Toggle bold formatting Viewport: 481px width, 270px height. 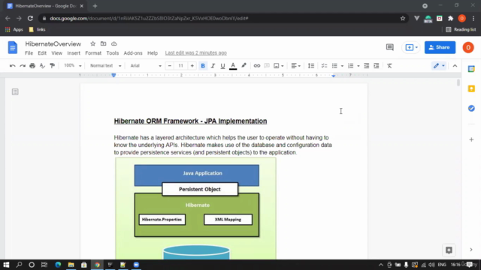pyautogui.click(x=203, y=66)
